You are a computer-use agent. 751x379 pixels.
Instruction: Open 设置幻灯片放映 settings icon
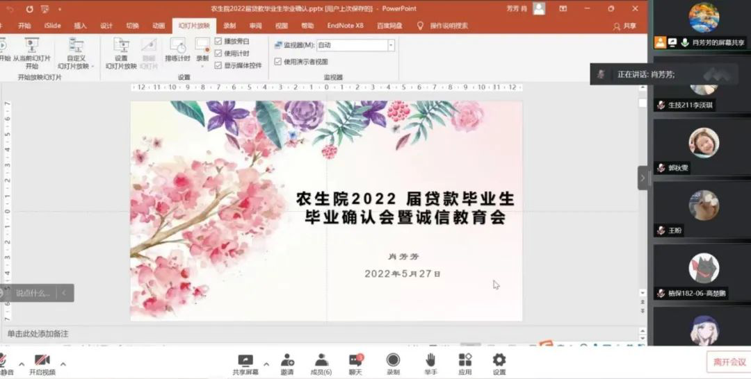pos(121,47)
